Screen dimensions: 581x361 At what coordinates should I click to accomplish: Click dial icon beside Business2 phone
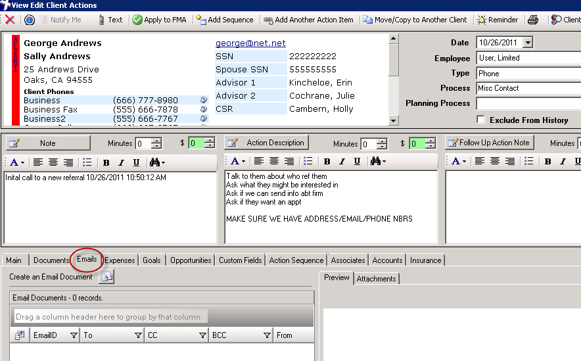click(204, 118)
